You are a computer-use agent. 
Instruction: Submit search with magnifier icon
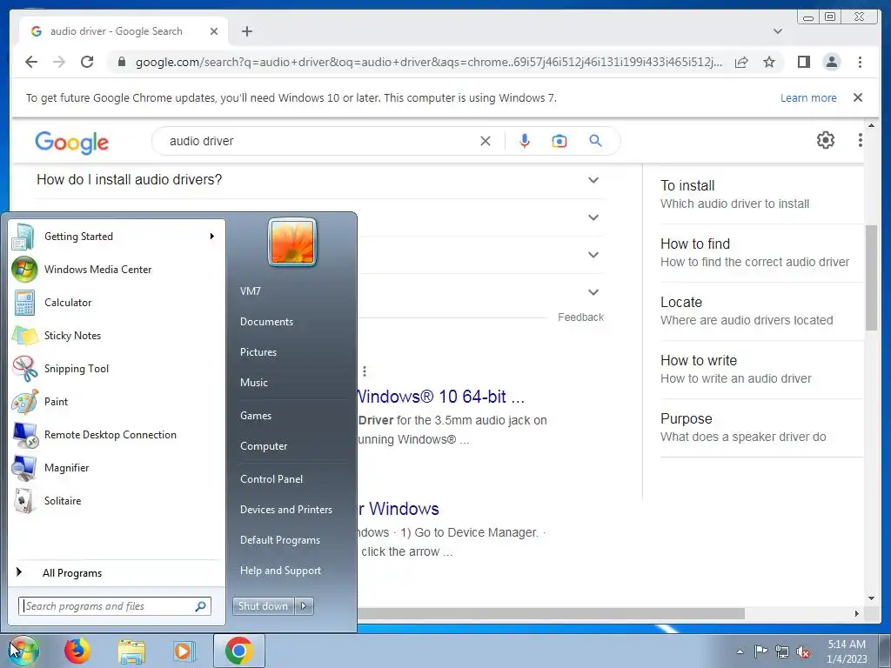click(x=595, y=140)
